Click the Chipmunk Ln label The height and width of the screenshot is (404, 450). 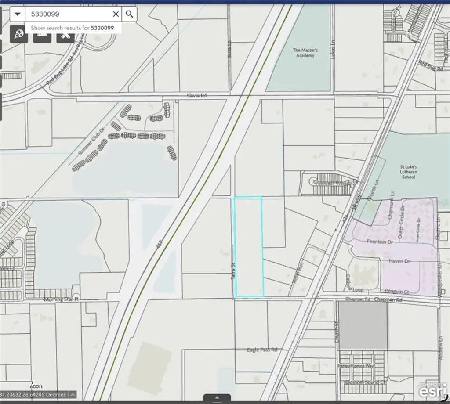(391, 205)
